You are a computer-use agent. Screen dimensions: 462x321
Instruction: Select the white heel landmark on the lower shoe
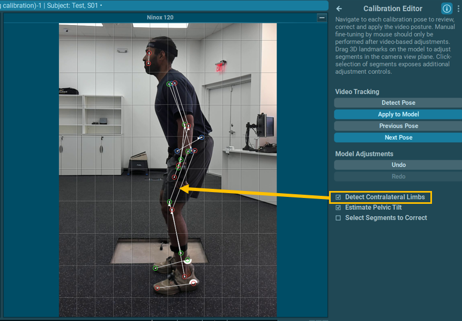[x=192, y=281]
